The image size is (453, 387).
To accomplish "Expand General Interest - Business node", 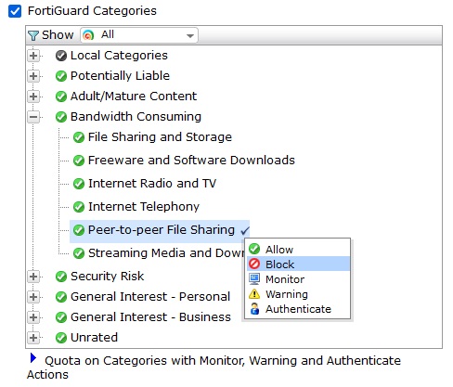I will tap(33, 317).
